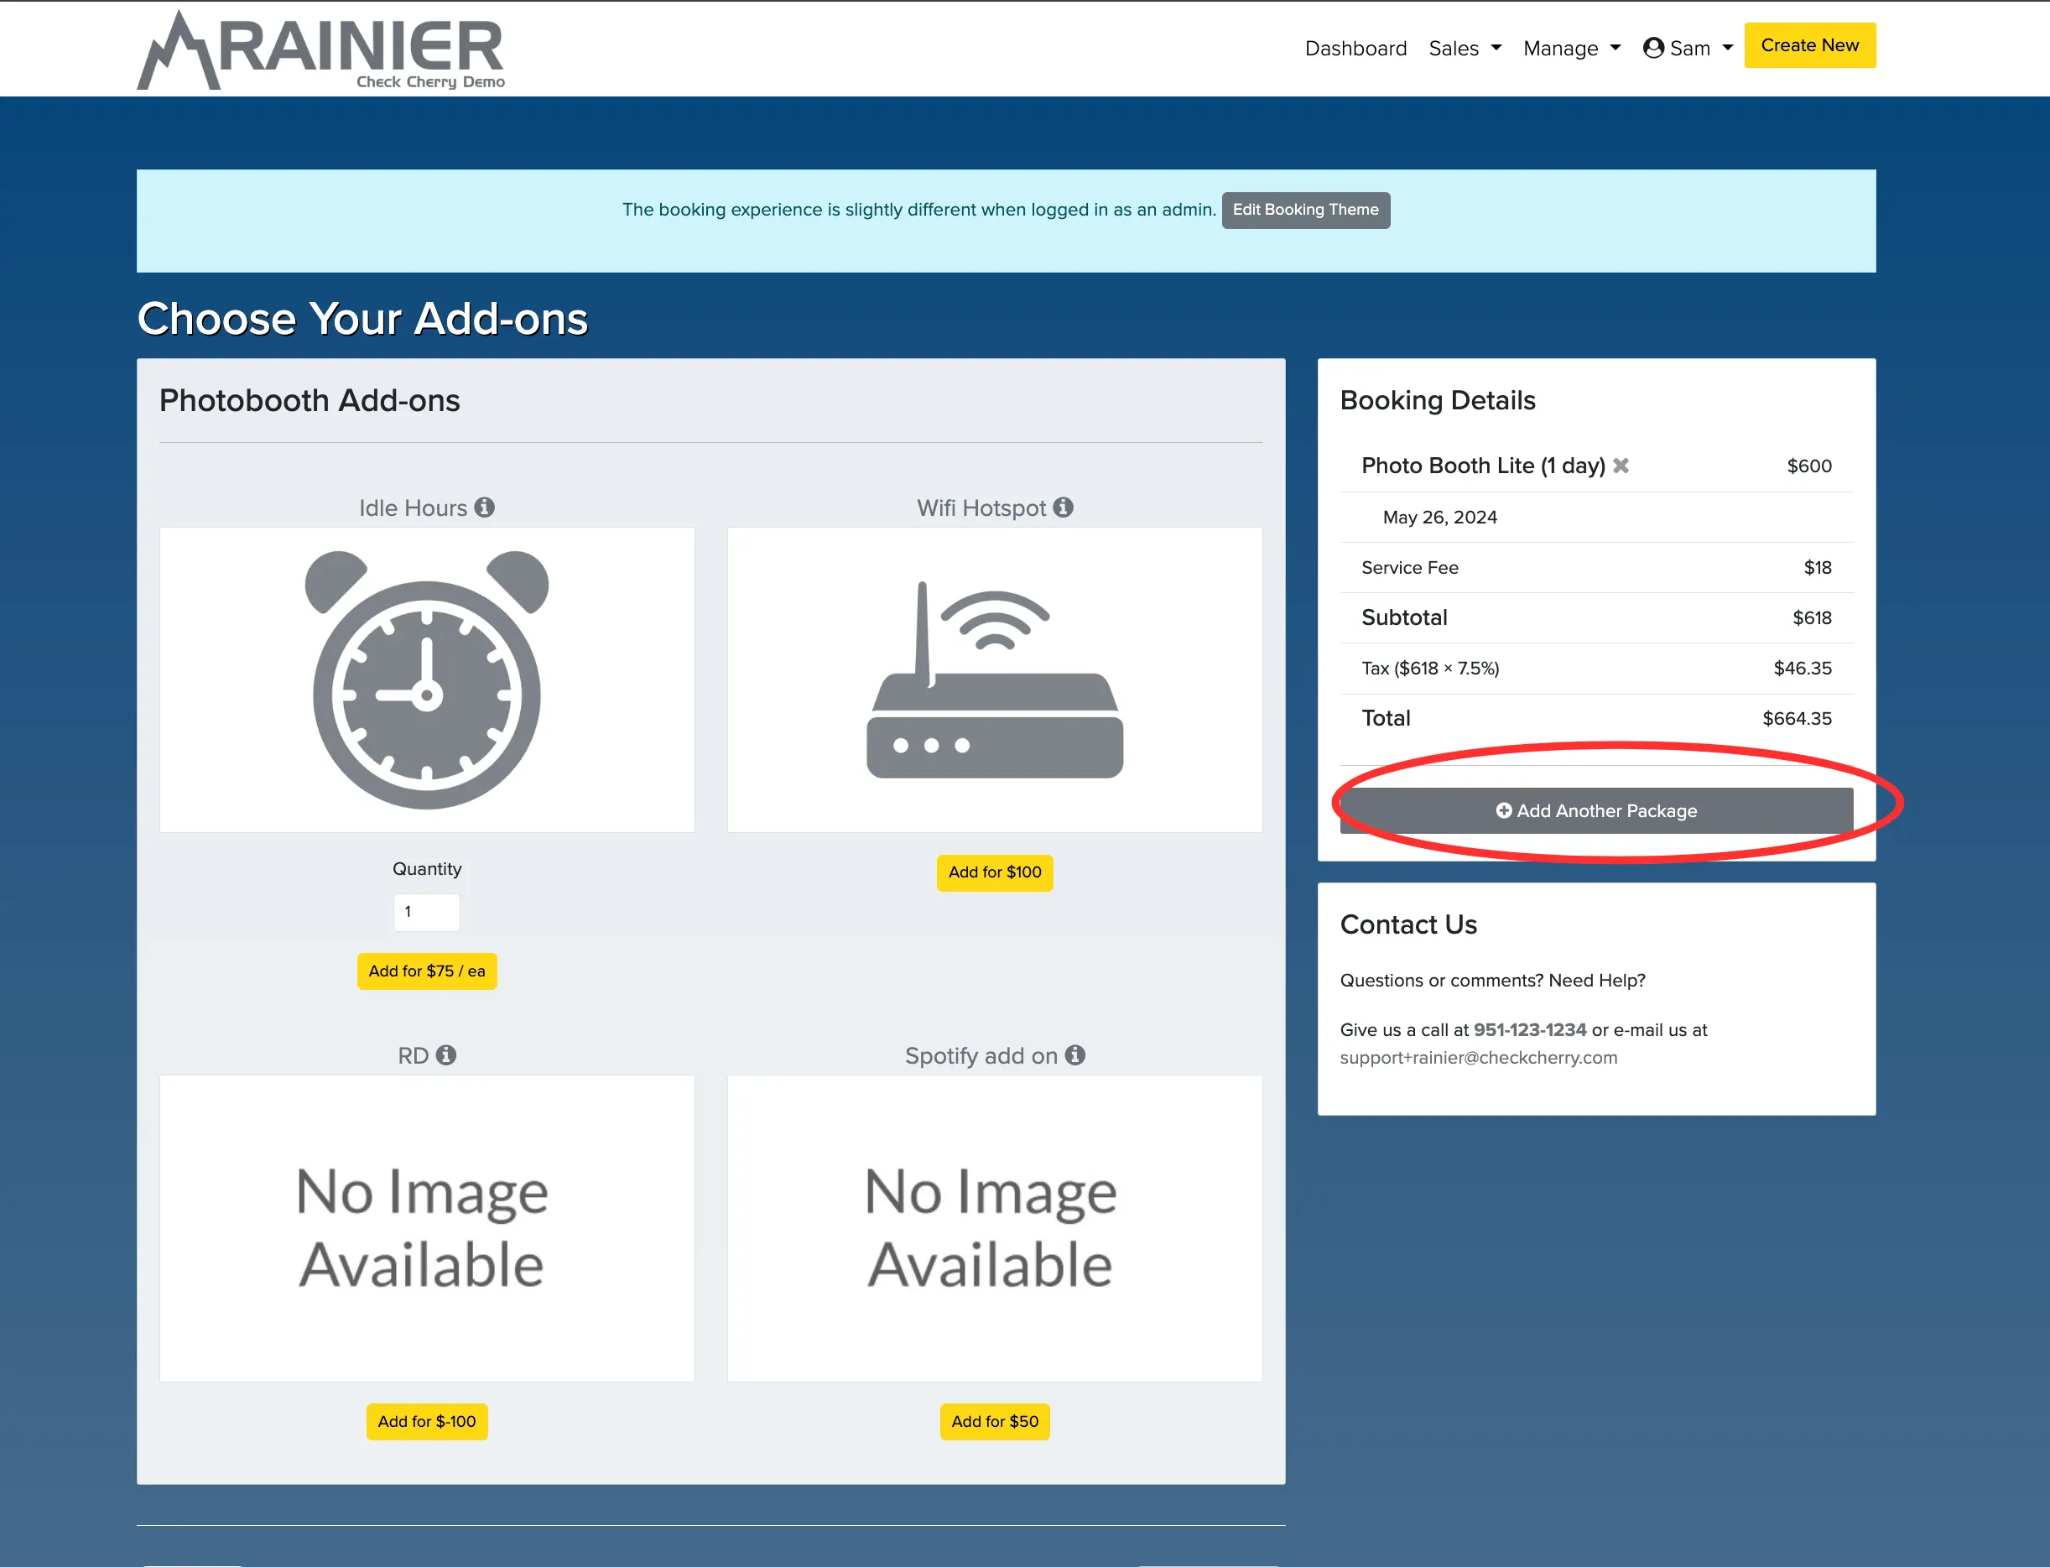Image resolution: width=2050 pixels, height=1567 pixels.
Task: Open the Idle Hours info icon
Action: (x=484, y=508)
